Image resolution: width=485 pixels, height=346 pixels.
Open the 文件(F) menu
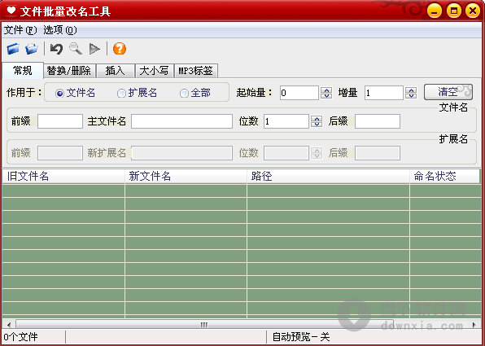point(20,30)
